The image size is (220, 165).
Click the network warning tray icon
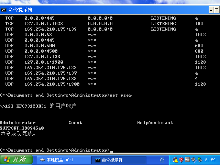pyautogui.click(x=175, y=160)
